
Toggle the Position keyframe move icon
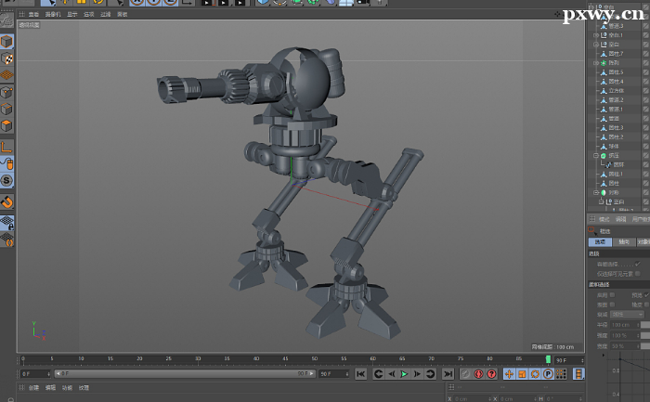(509, 374)
